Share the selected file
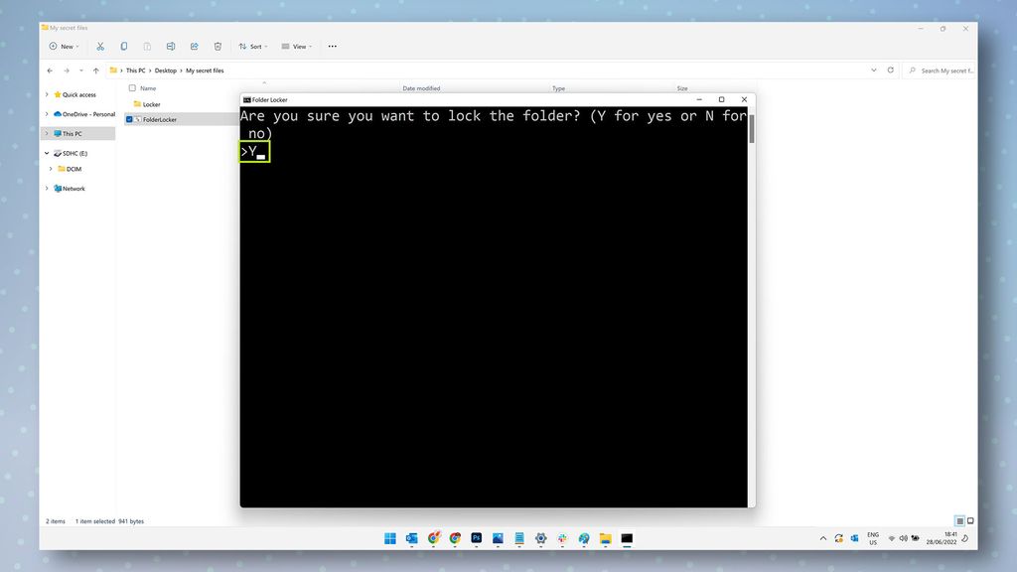 [x=195, y=46]
